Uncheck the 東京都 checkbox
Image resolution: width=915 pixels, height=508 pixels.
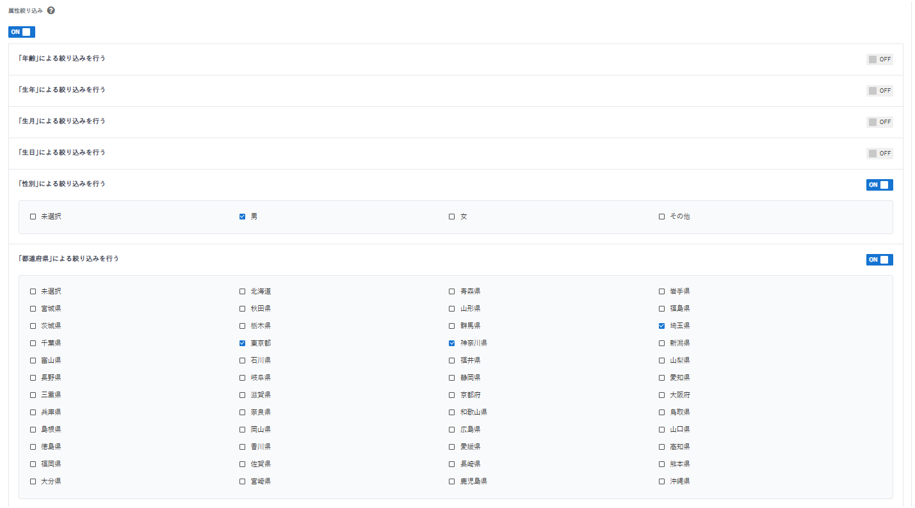[x=243, y=344]
